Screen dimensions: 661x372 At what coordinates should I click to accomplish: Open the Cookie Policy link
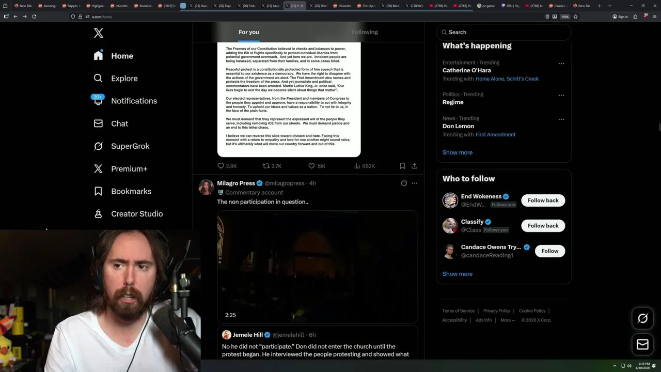tap(532, 311)
